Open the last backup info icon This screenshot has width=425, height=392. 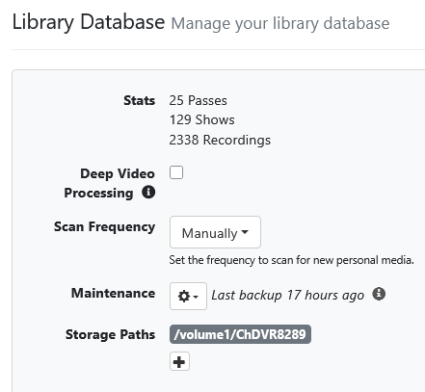[x=379, y=294]
